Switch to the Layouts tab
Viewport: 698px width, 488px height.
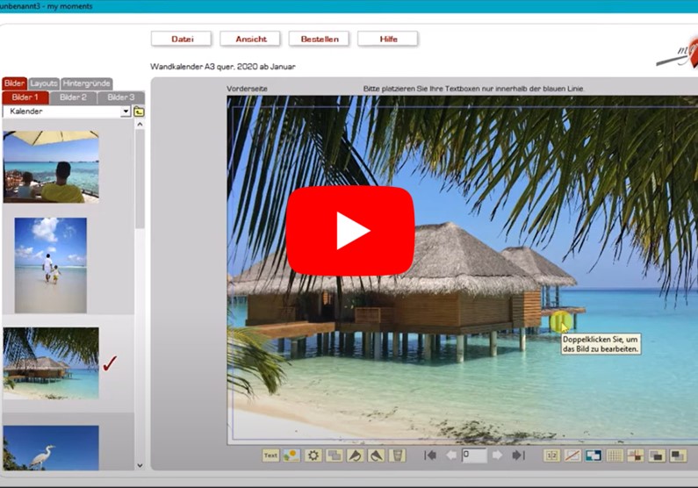(x=43, y=83)
